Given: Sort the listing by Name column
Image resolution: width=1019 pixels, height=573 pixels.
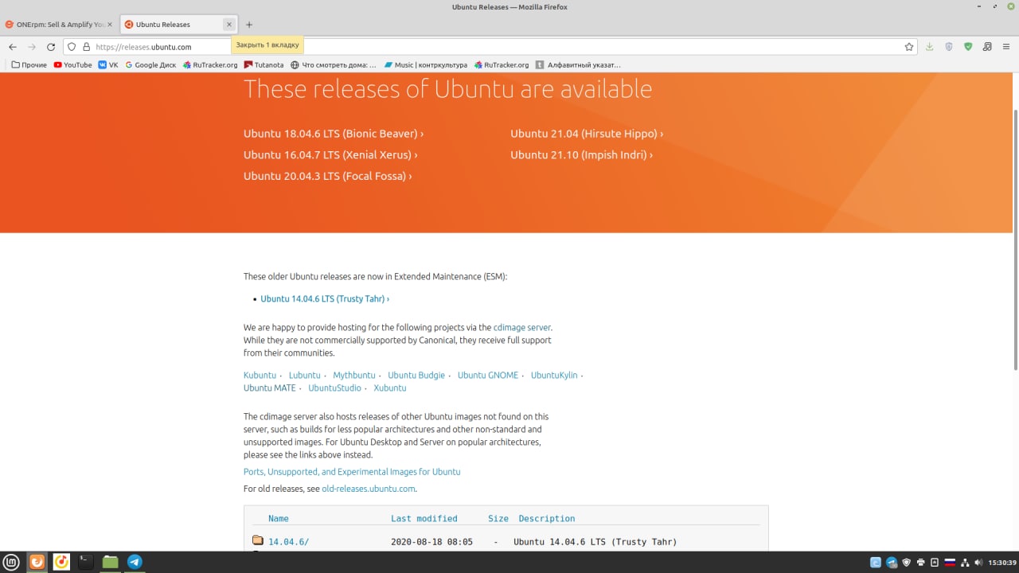Looking at the screenshot, I should point(279,519).
